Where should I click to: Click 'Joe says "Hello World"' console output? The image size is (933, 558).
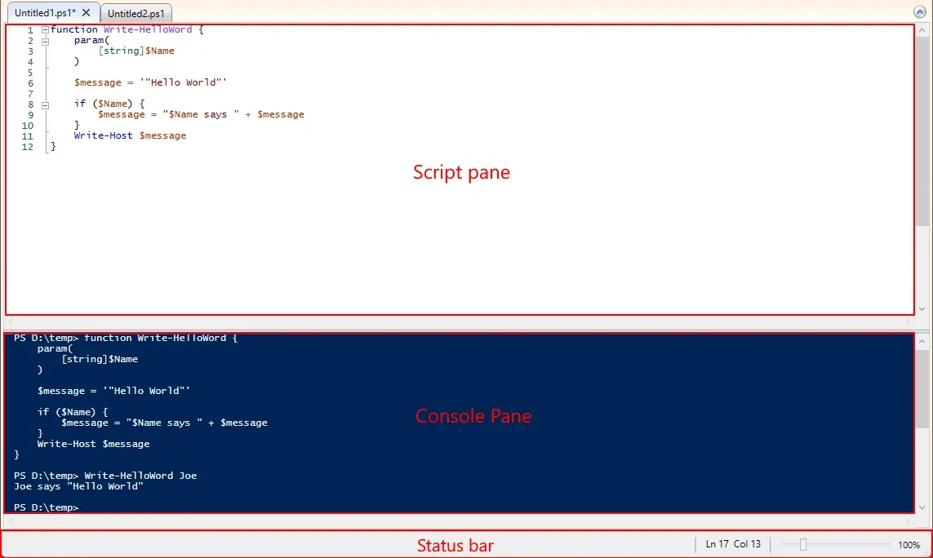[x=78, y=486]
